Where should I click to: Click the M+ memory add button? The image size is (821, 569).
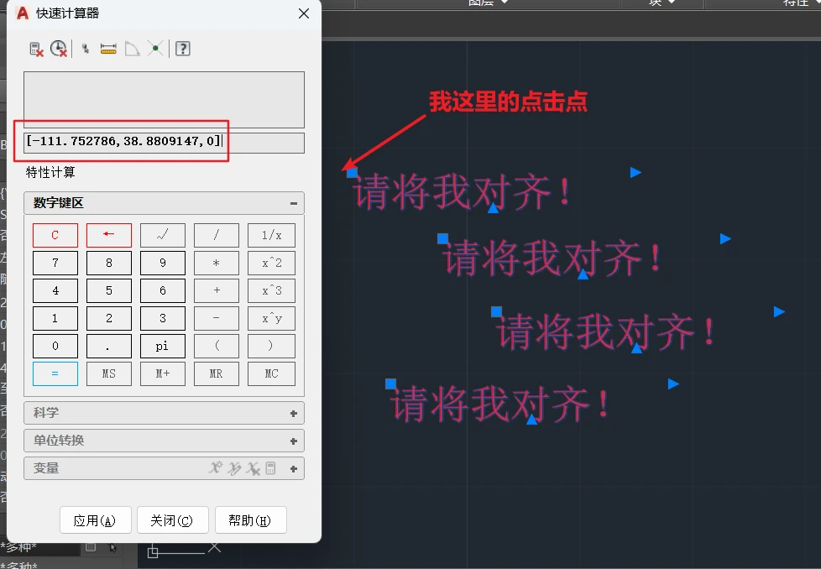coord(163,373)
